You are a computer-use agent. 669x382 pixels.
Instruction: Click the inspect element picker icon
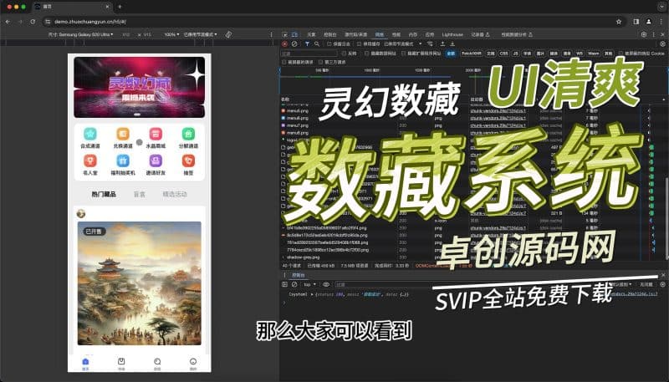click(x=285, y=34)
